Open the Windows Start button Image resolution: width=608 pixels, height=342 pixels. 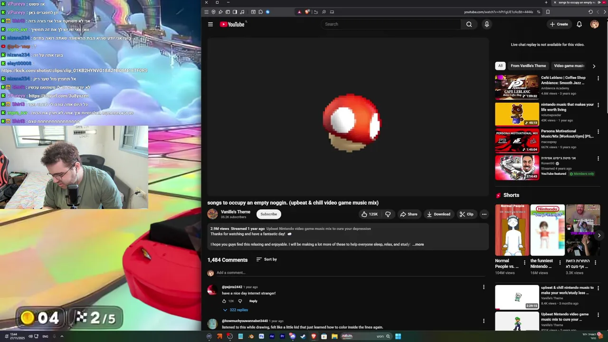click(398, 336)
